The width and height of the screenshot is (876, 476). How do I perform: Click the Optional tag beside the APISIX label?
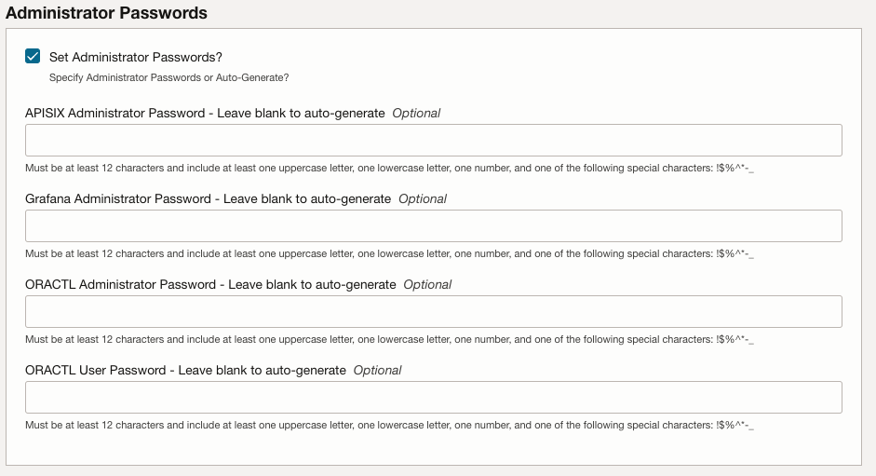point(416,114)
